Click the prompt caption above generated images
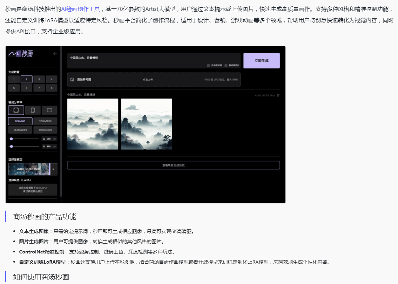The height and width of the screenshot is (284, 398). click(81, 94)
